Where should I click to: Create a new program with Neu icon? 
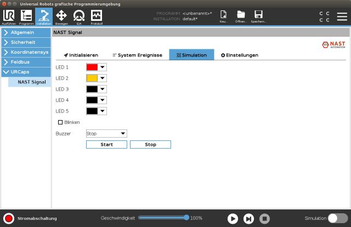click(x=224, y=16)
